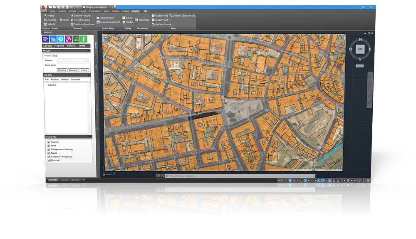Click Gestione Fiduciali in the ribbon
The image size is (416, 239).
[x=80, y=16]
